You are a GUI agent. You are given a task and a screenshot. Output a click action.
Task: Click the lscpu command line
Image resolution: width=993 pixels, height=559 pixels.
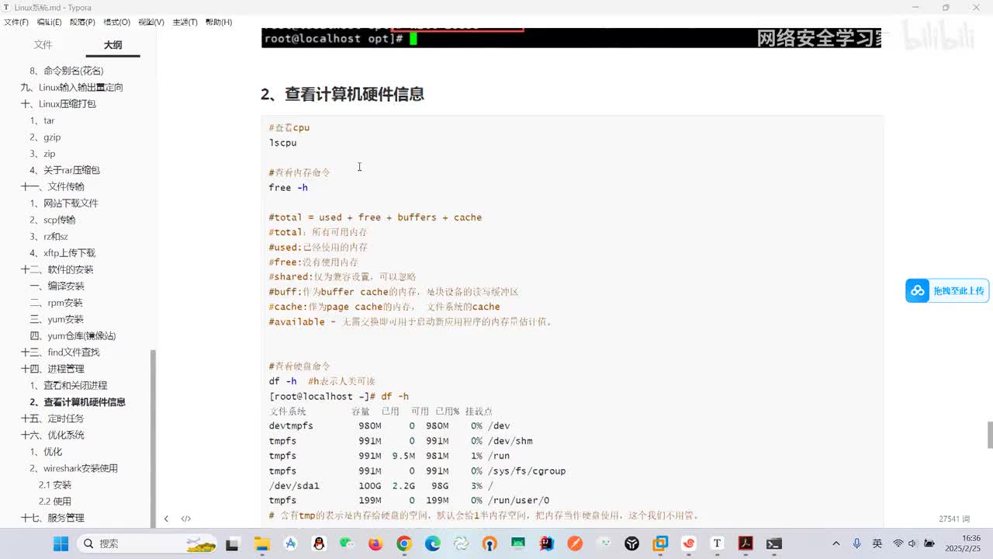282,143
